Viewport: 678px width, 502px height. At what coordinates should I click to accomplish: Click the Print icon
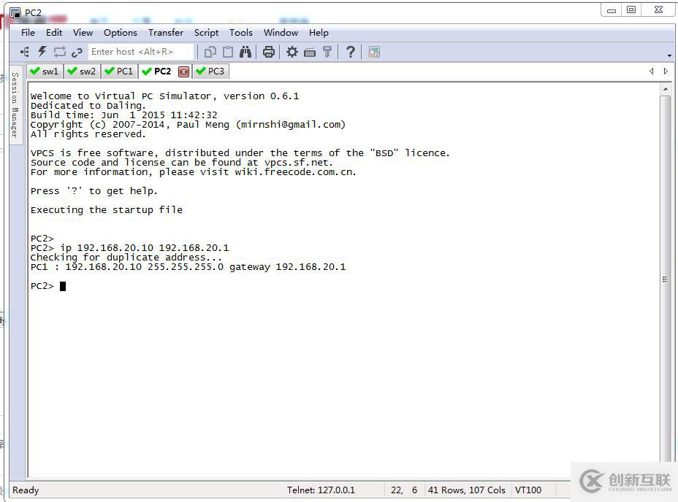tap(269, 53)
